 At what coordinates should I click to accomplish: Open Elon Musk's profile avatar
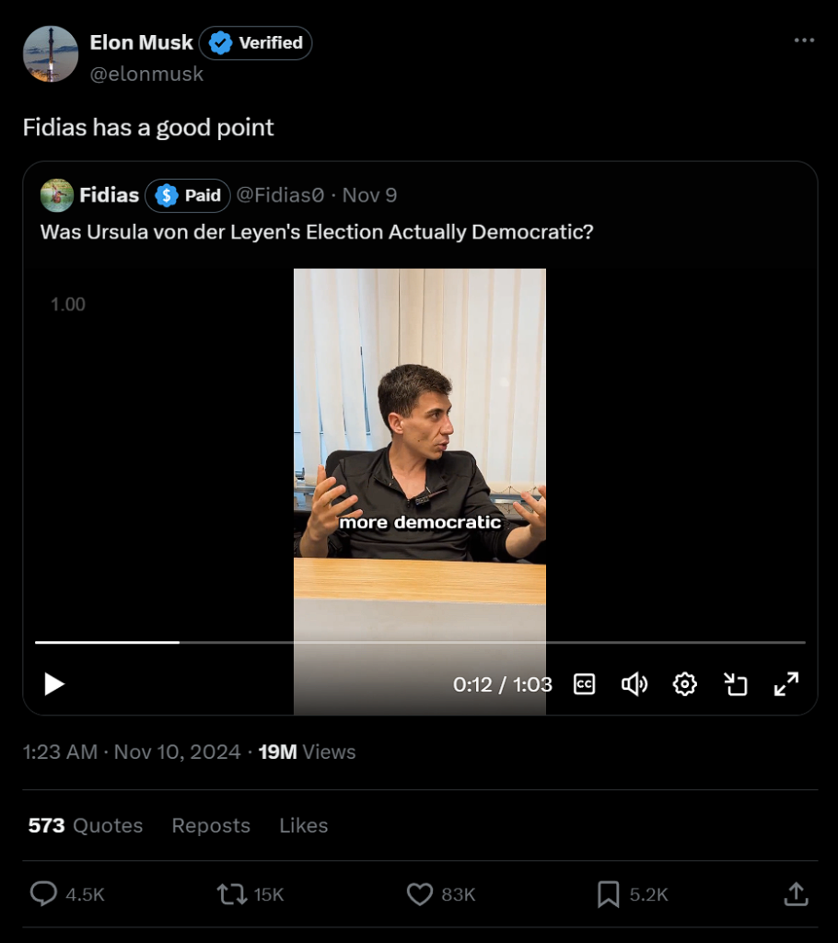tap(51, 54)
